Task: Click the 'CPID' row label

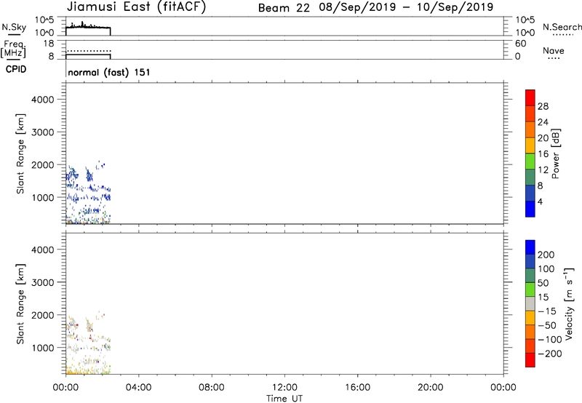Action: pos(16,69)
